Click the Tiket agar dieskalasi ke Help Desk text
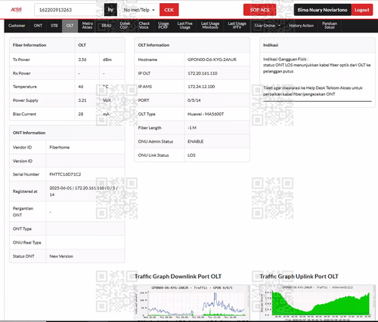Viewport: 378px width, 322px height. (313, 91)
